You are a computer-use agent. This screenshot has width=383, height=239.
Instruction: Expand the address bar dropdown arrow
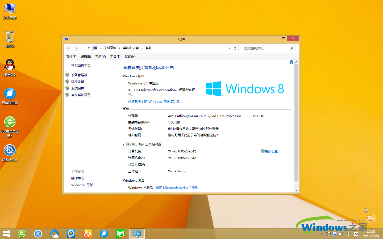[x=229, y=48]
